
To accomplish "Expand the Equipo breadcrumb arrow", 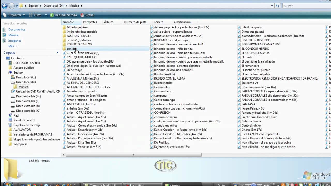I will click(40, 6).
